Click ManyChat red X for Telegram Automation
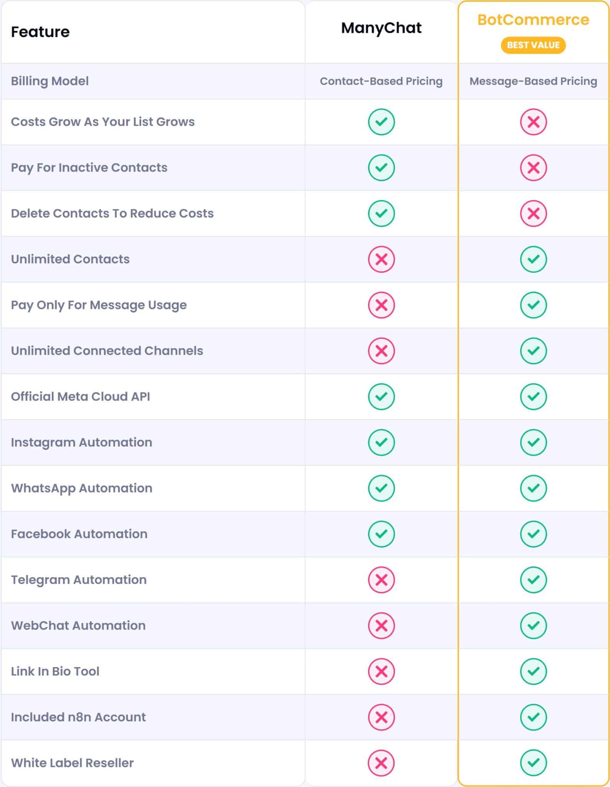Screen dimensions: 610x787 click(x=381, y=580)
